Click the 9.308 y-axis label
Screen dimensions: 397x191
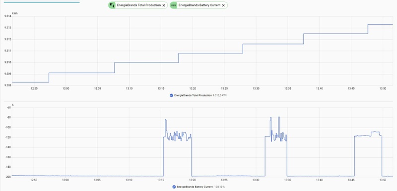(7, 86)
